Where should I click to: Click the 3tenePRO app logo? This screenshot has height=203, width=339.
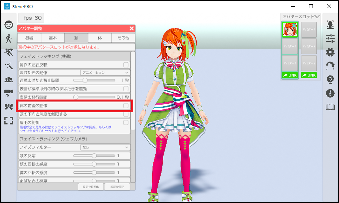pos(7,6)
